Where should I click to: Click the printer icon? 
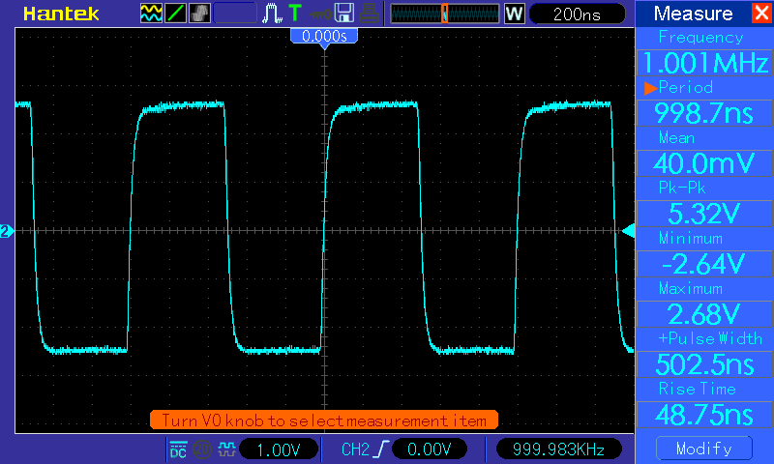[370, 14]
